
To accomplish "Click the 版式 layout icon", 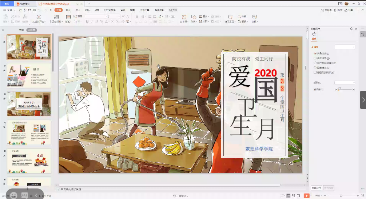I will point(68,17).
